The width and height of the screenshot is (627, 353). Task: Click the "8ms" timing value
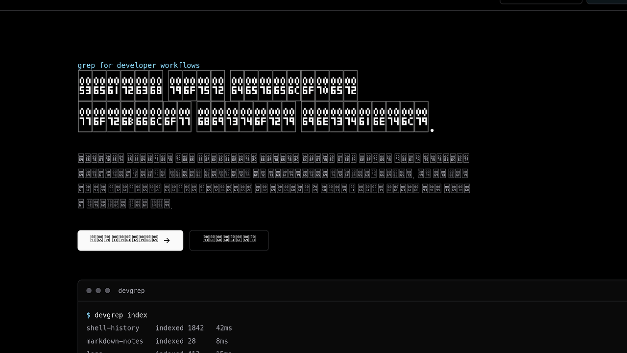click(x=222, y=341)
